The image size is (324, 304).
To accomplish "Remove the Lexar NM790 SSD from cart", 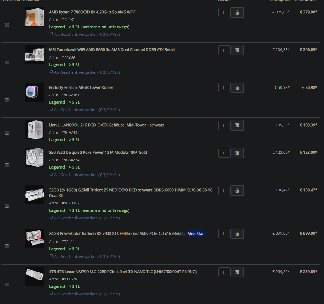I will click(237, 272).
